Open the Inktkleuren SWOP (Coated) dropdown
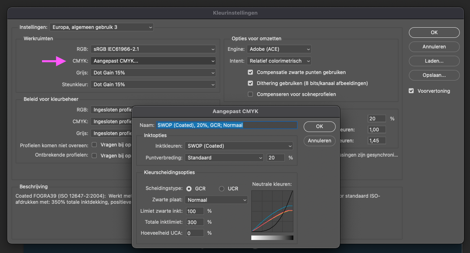Viewport: 470px width, 253px height. point(239,146)
